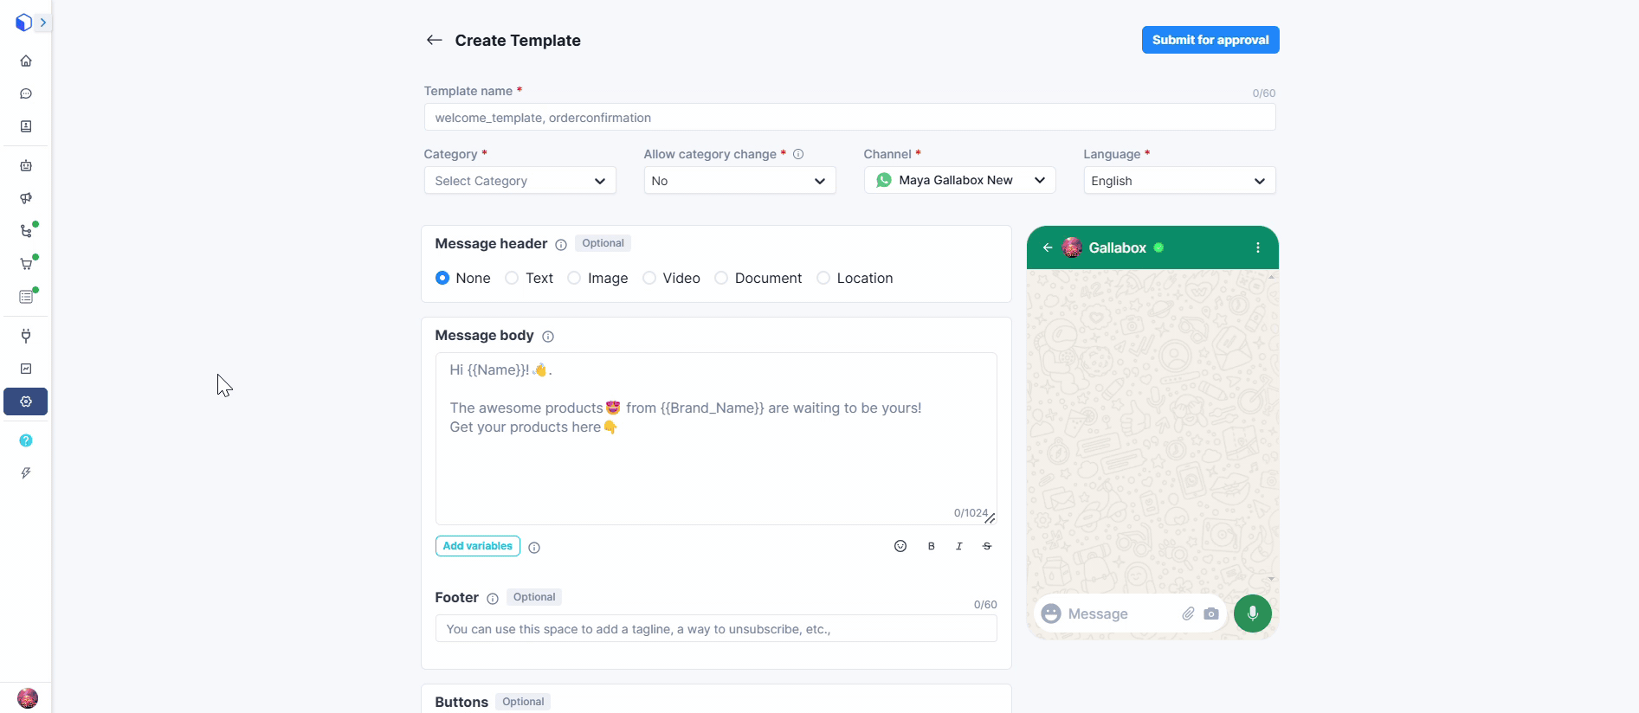Viewport: 1639px width, 713px height.
Task: Select the Text header radio button
Action: click(x=512, y=278)
